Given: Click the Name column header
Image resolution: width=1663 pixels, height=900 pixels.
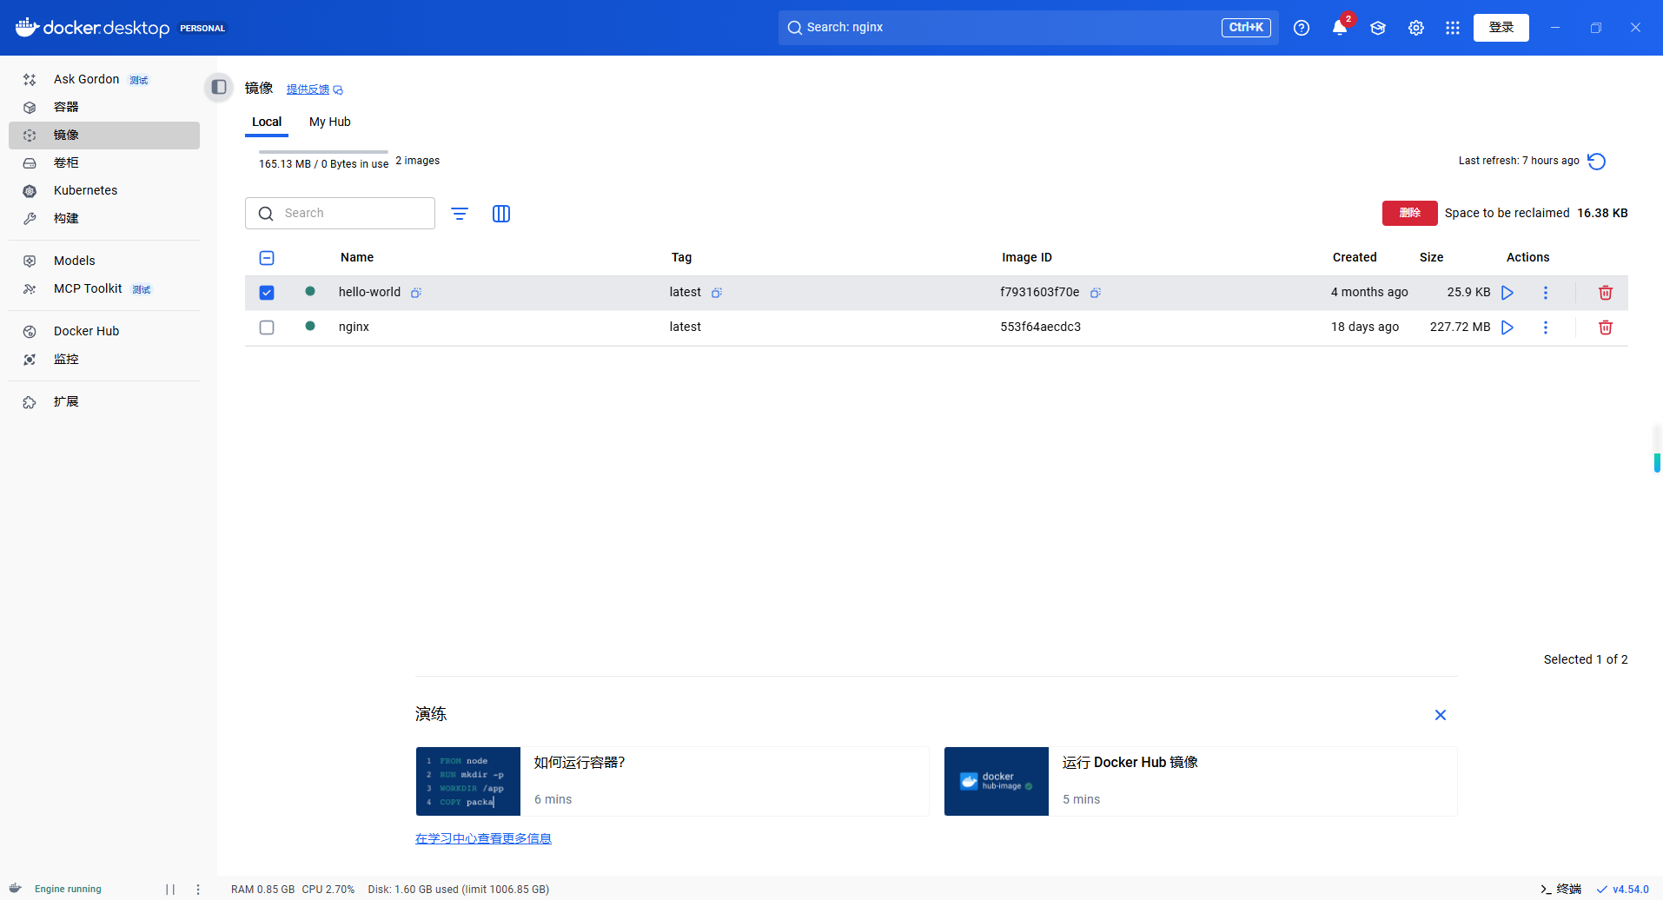Looking at the screenshot, I should [357, 257].
